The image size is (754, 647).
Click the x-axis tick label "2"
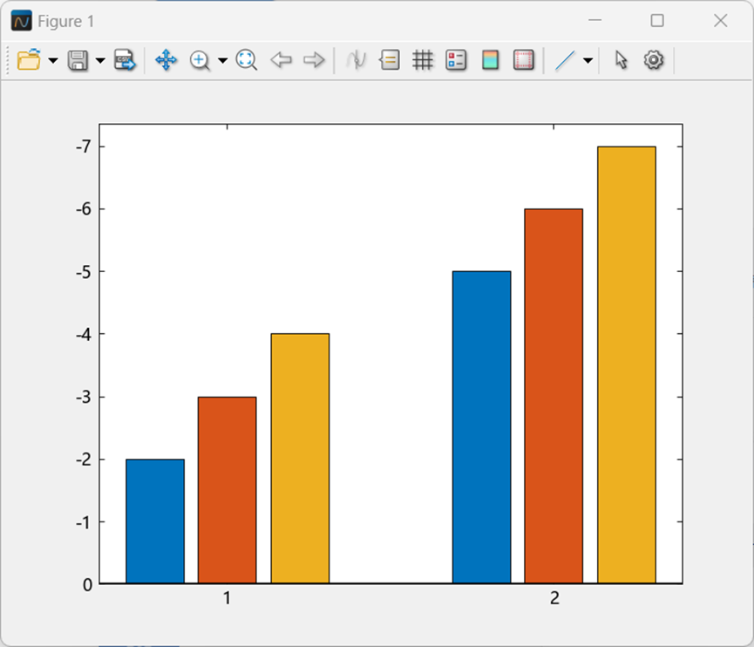pos(554,598)
